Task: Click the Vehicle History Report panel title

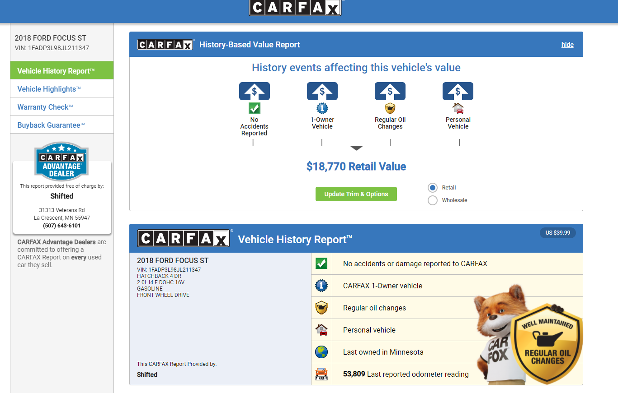Action: coord(295,239)
